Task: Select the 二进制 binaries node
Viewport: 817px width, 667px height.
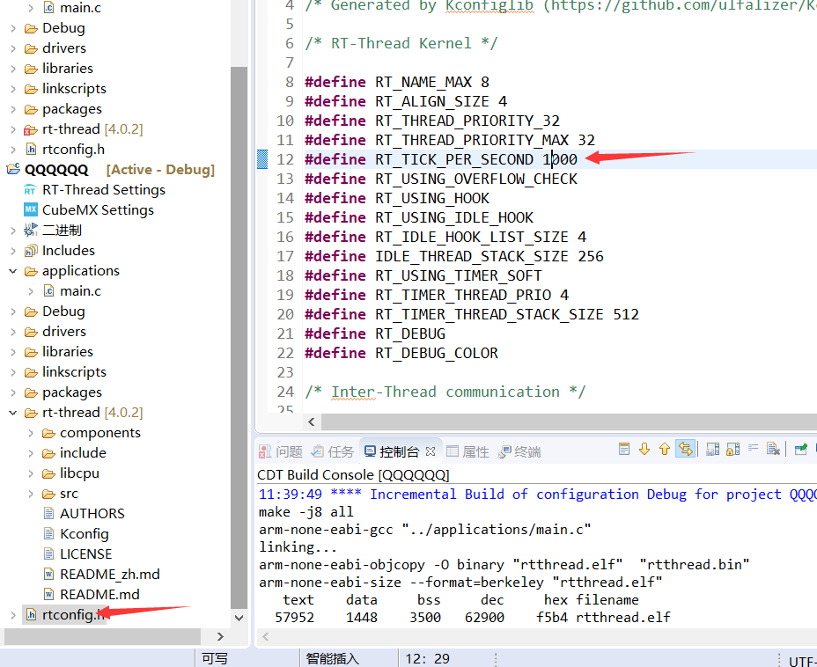Action: [x=62, y=231]
